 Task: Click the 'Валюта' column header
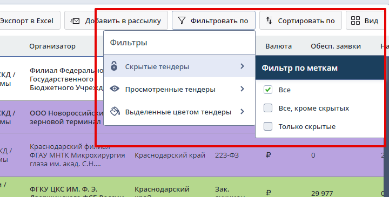[278, 46]
